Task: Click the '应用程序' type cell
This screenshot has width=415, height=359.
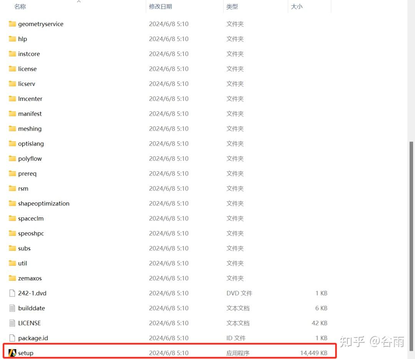Action: [x=238, y=353]
